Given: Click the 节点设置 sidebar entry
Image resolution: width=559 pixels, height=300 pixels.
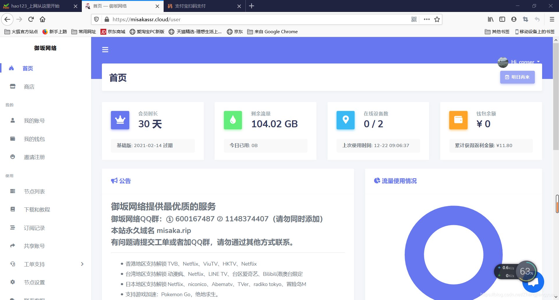Looking at the screenshot, I should point(34,282).
